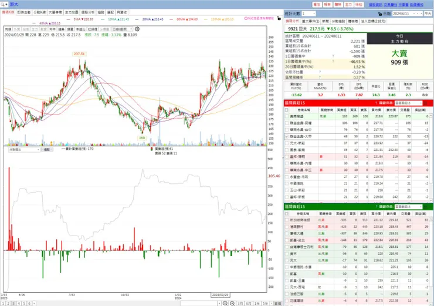Open the 統計天數 dropdown showing 1
Screen dimensions: 434x306
coord(308,14)
